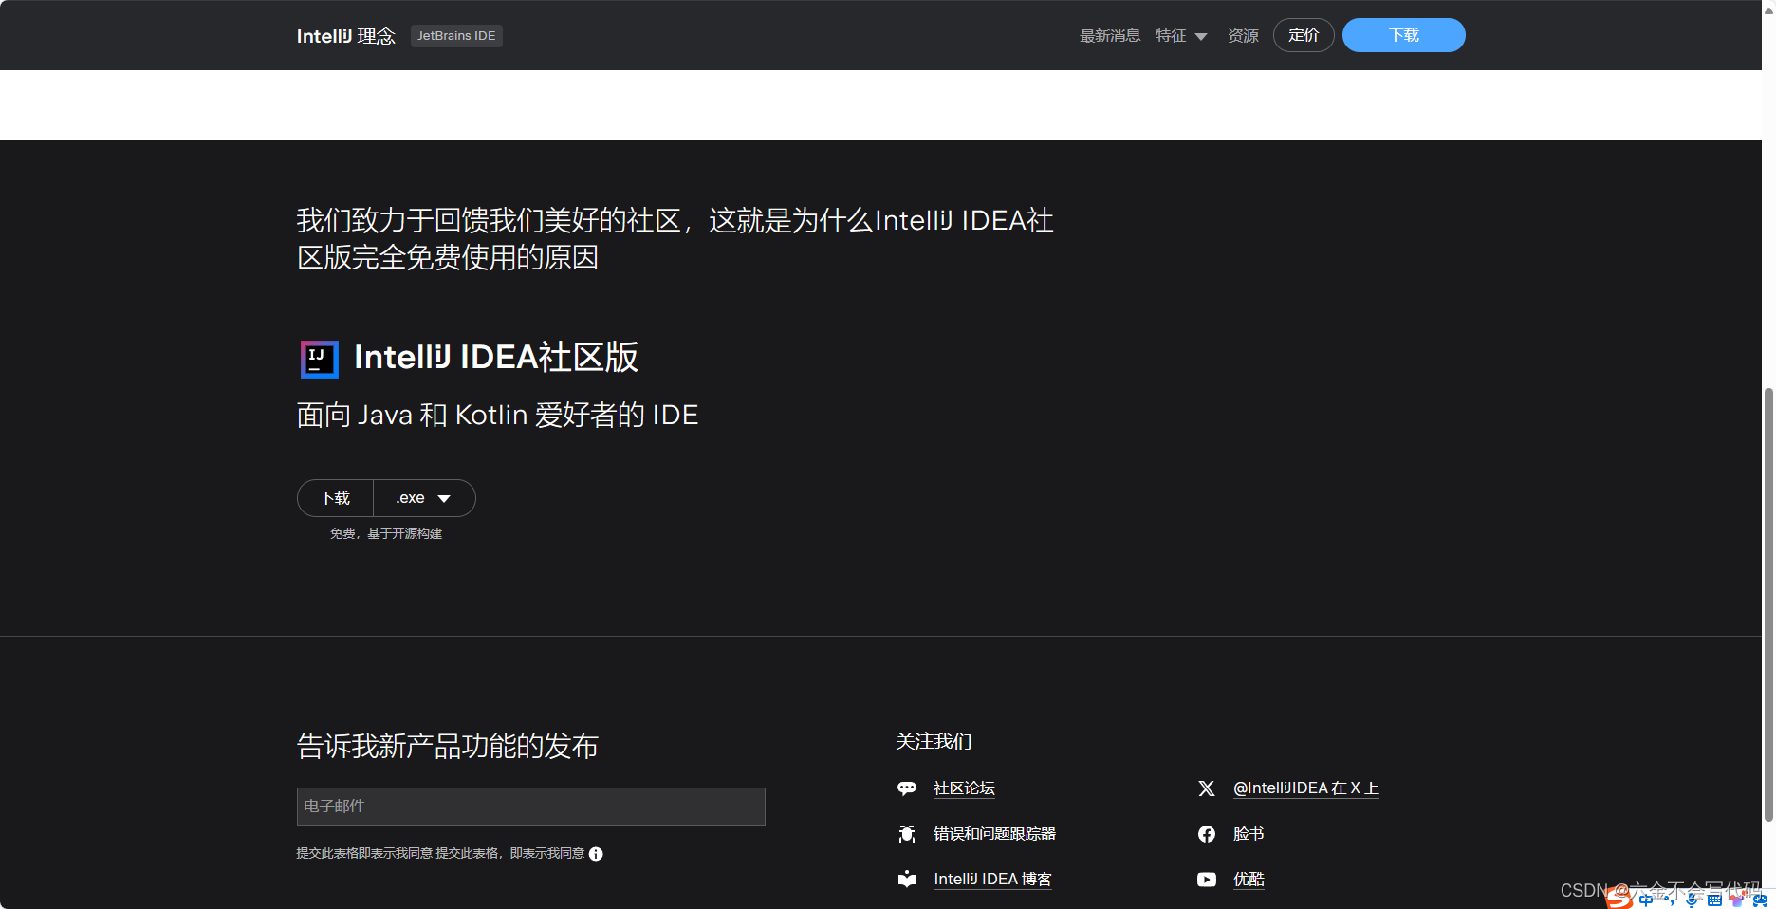
Task: Click the page vertical scrollbar thumb
Action: point(1768,605)
